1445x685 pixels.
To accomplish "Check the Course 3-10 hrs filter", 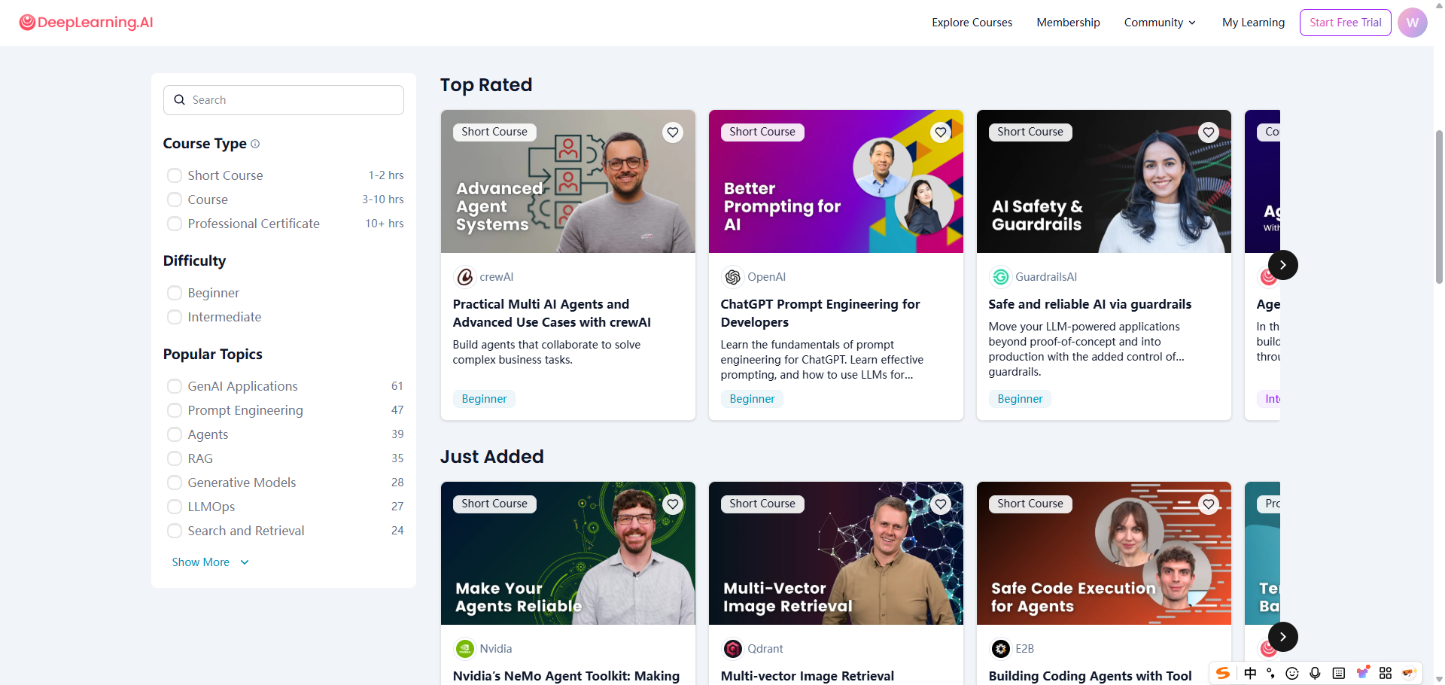I will (175, 199).
